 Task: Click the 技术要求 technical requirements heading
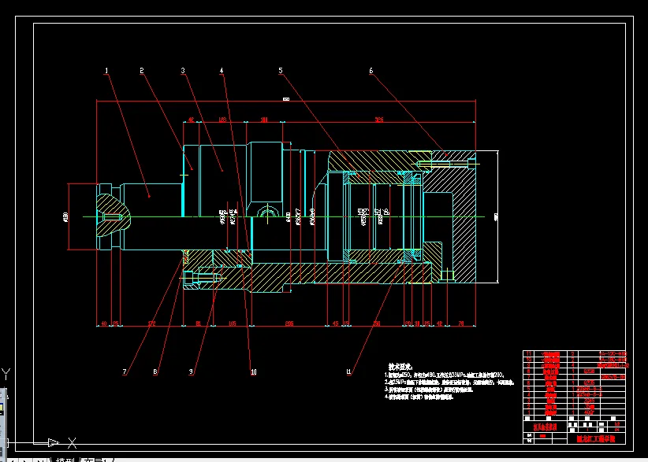click(400, 366)
